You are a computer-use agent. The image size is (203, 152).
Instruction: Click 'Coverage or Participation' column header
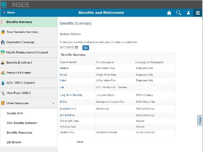pos(150,62)
